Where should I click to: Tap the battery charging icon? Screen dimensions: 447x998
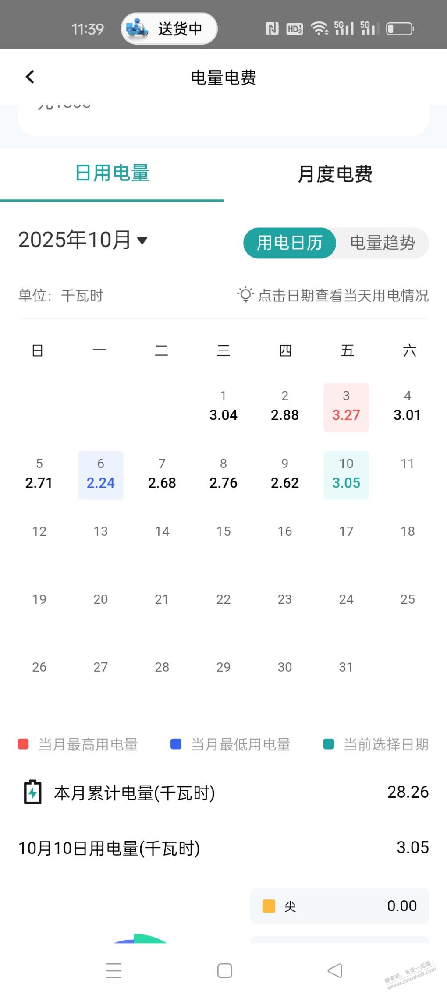coord(32,792)
